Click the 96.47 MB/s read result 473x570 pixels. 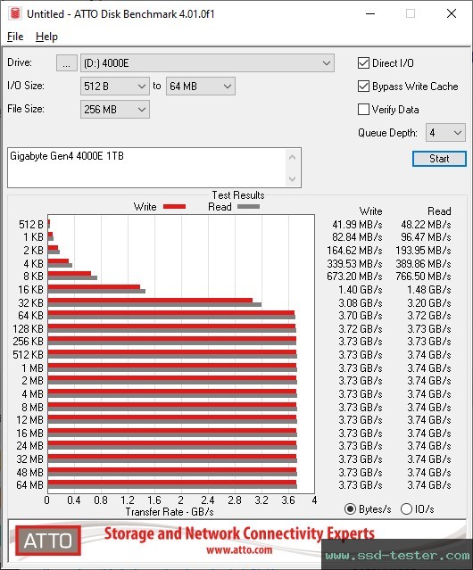426,237
